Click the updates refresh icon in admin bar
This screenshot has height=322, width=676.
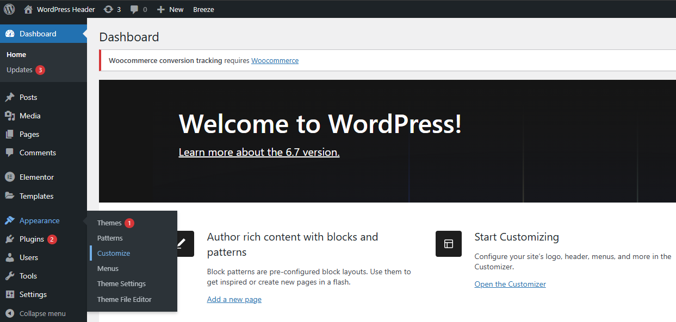109,9
